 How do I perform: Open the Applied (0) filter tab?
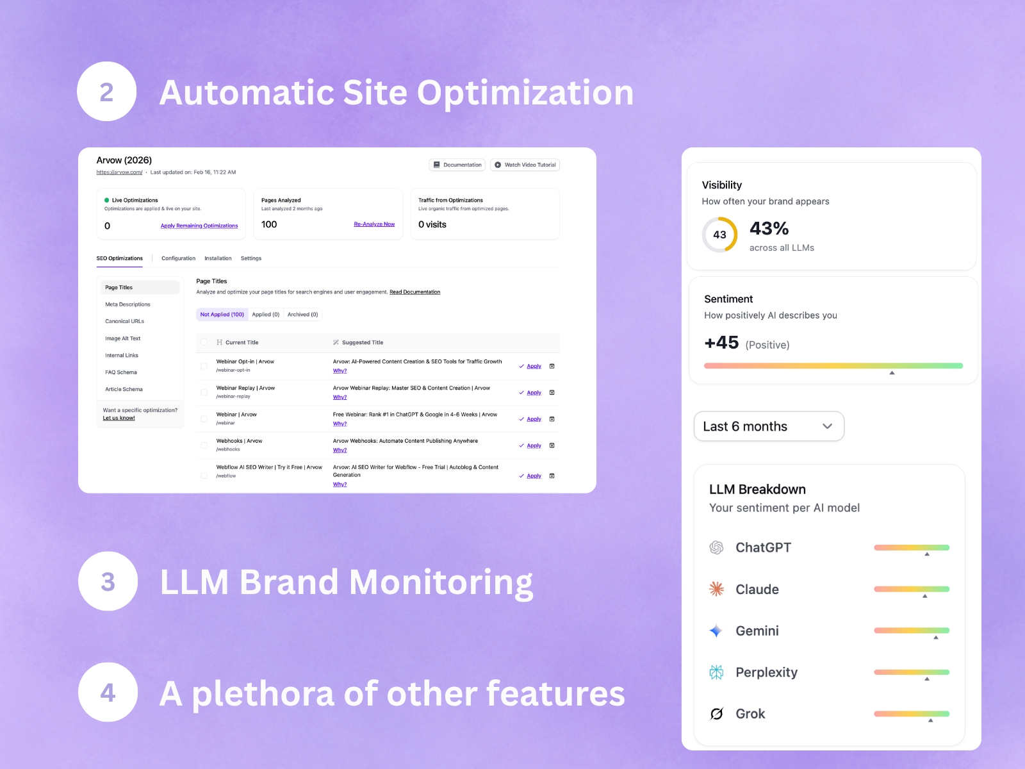265,314
